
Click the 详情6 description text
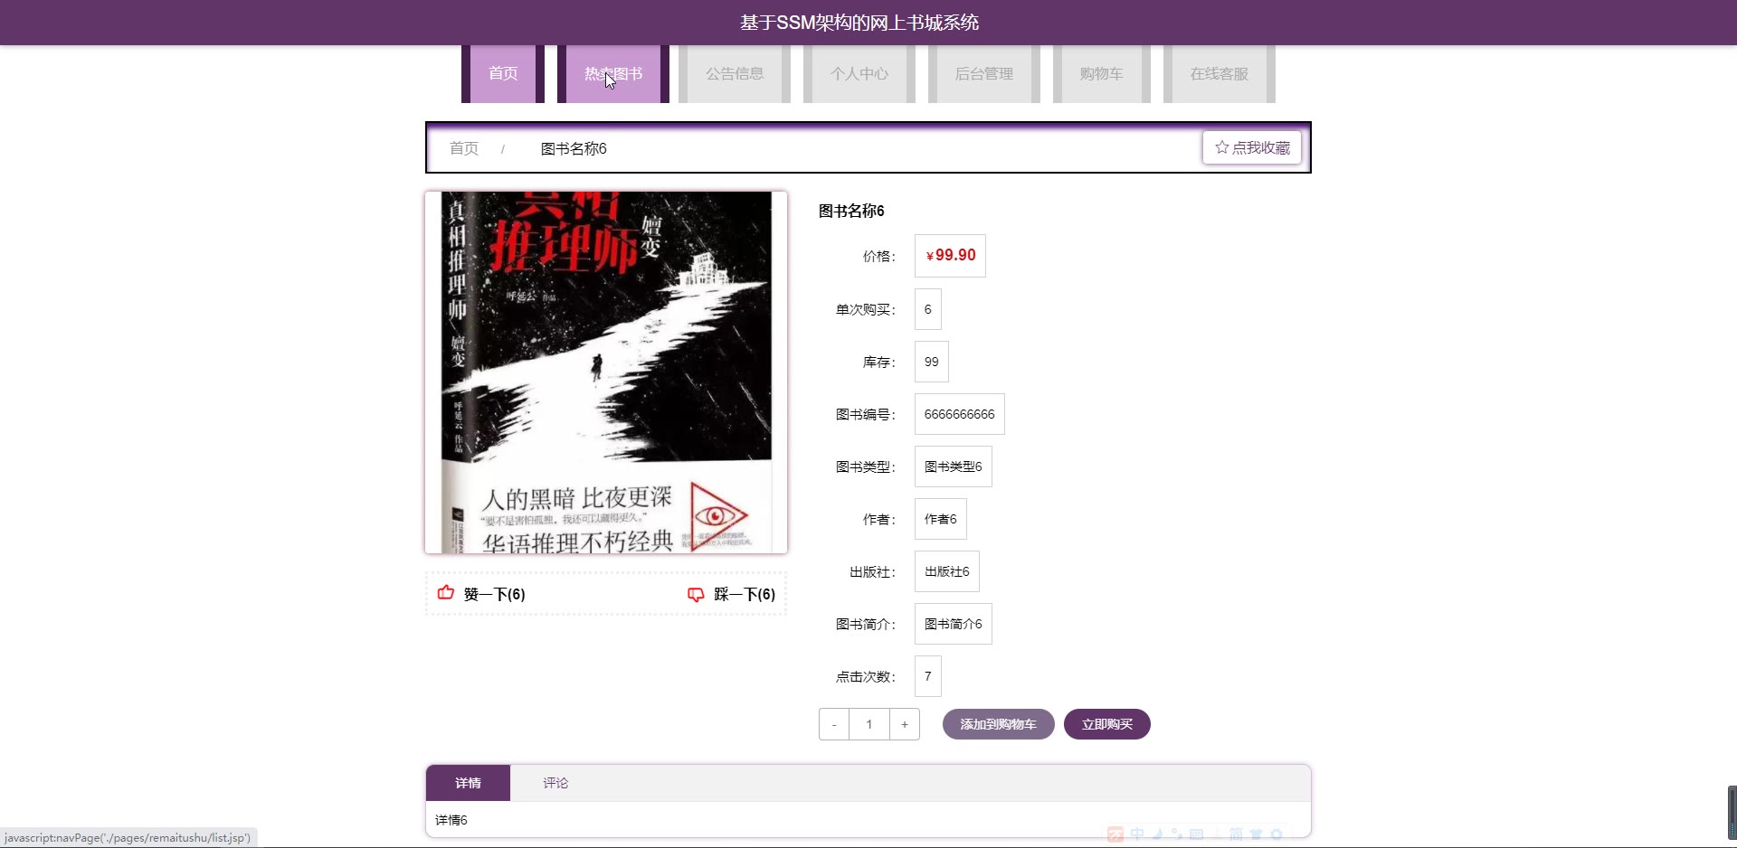pos(451,820)
